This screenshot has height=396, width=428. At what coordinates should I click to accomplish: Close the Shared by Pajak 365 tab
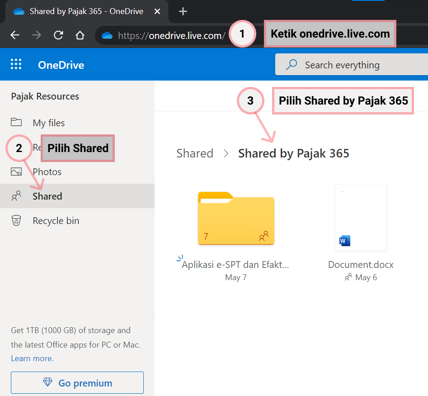pos(157,11)
